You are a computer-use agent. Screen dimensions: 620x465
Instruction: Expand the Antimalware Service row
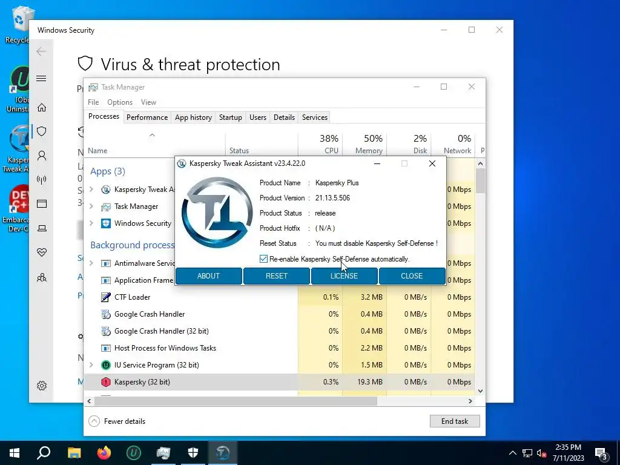point(91,263)
